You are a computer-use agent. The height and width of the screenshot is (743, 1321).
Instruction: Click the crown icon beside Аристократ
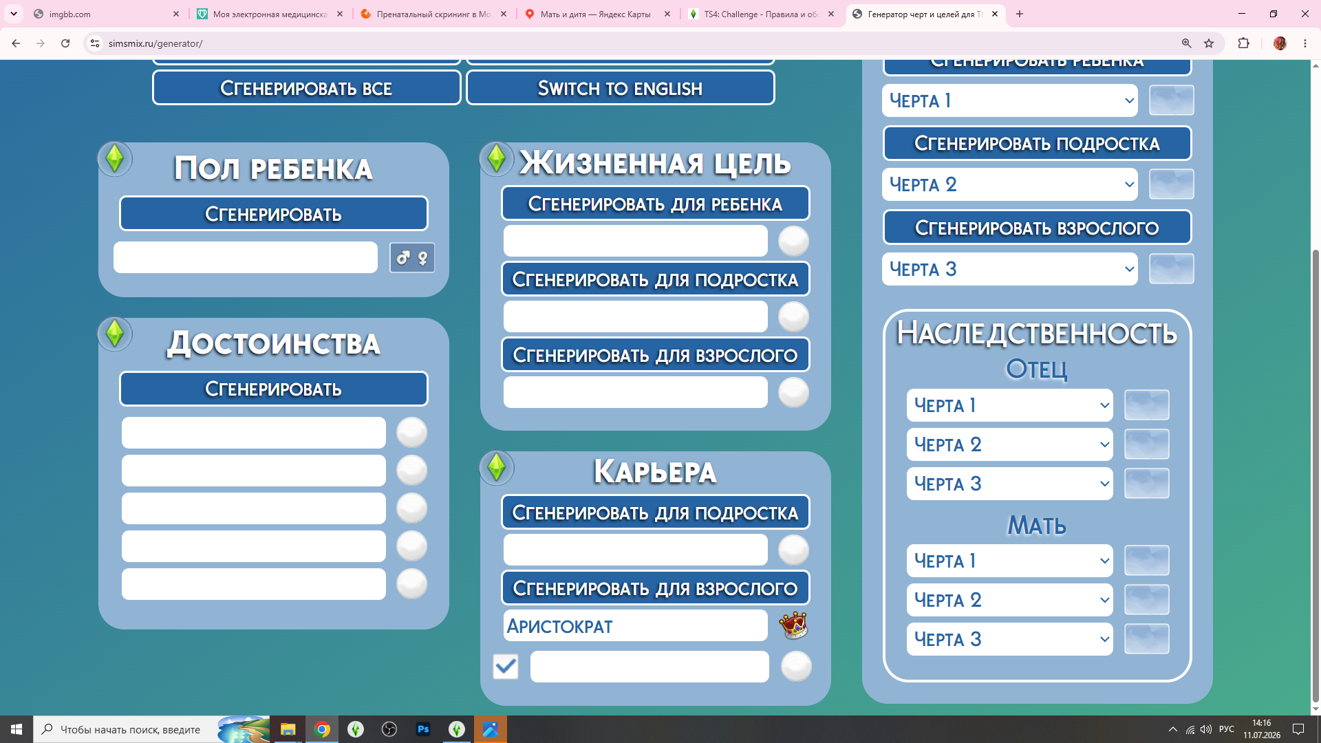[793, 625]
